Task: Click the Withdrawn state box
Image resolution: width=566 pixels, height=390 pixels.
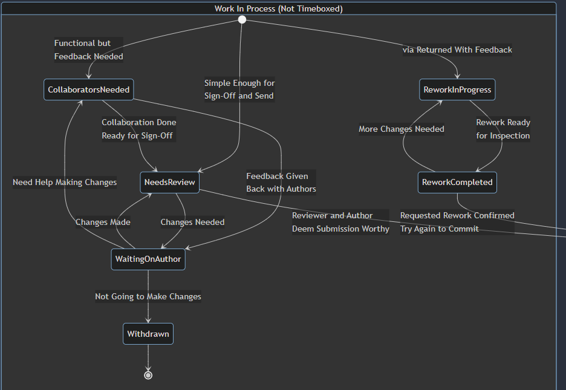Action: point(148,334)
